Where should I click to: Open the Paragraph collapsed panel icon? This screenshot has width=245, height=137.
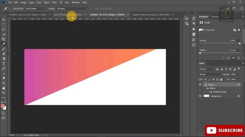pyautogui.click(x=194, y=24)
